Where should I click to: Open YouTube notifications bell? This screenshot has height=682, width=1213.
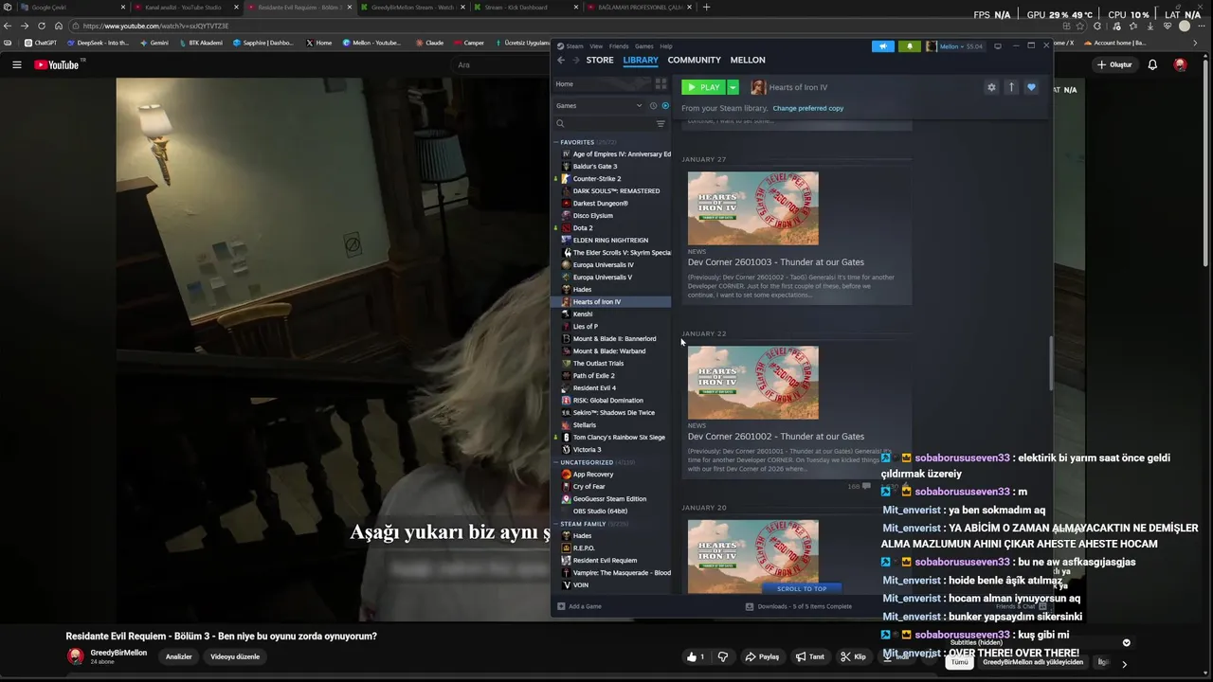click(x=1152, y=65)
